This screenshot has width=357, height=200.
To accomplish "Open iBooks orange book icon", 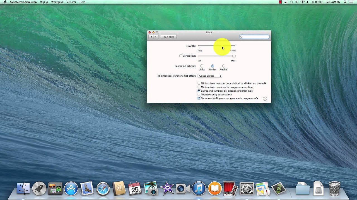I will pos(215,189).
